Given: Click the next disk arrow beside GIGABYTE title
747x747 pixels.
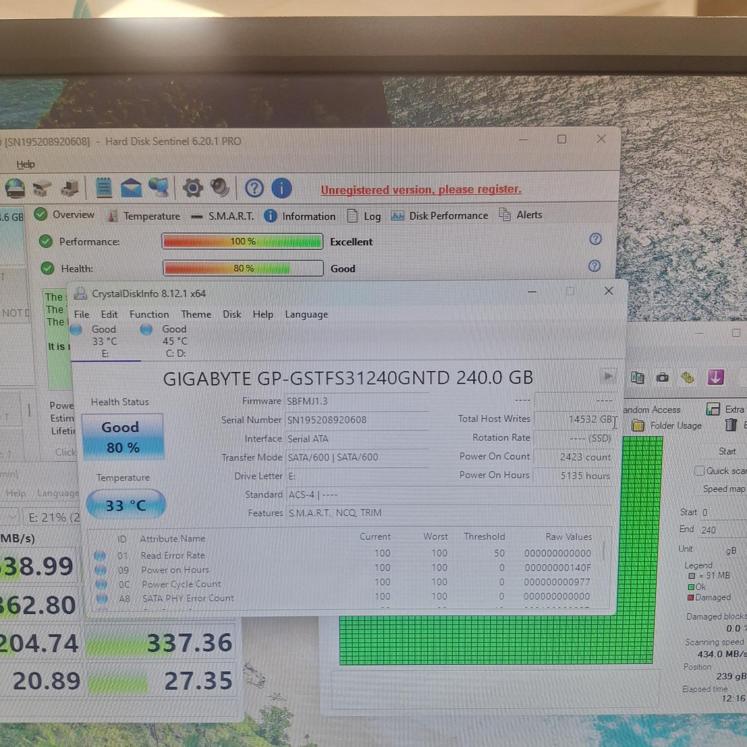Looking at the screenshot, I should point(608,376).
